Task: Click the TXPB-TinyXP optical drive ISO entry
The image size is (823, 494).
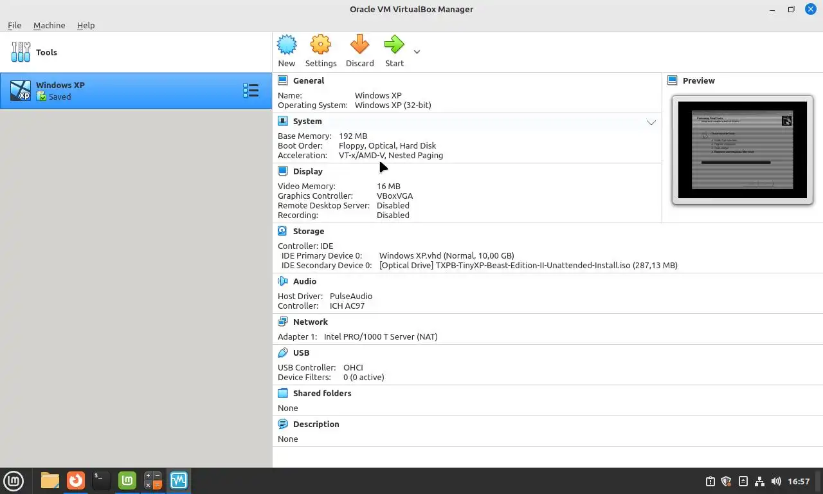Action: click(x=529, y=265)
